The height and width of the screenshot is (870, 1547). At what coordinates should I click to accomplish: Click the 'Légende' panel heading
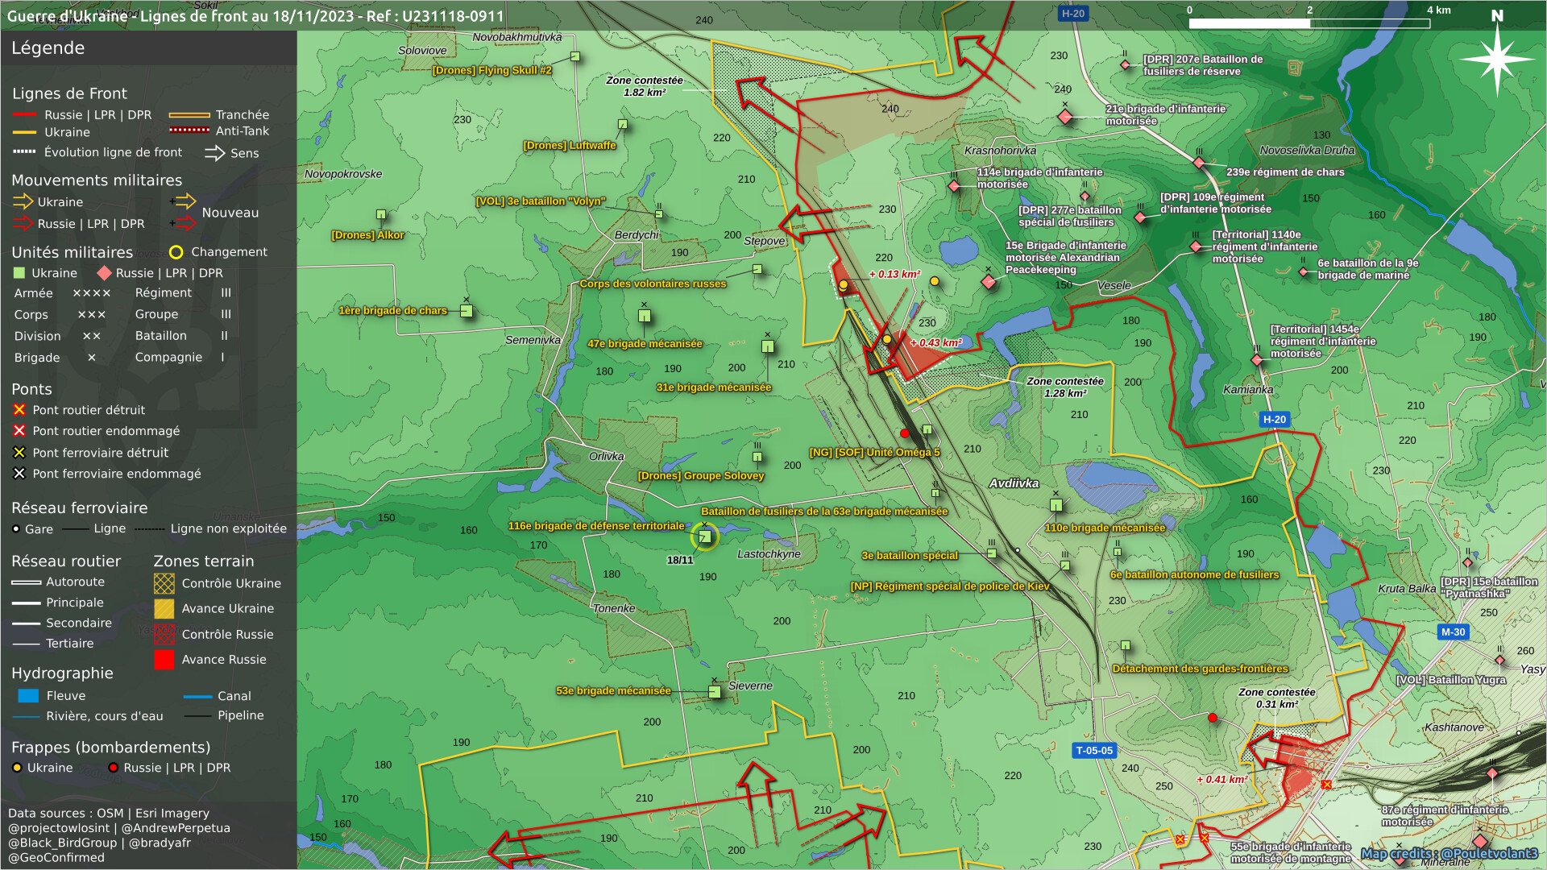point(48,48)
